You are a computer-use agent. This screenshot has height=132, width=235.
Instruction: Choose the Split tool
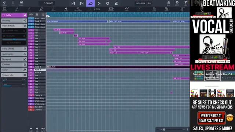click(17, 9)
